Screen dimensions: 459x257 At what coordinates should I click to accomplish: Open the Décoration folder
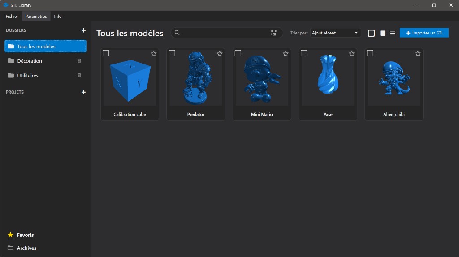[x=45, y=61]
